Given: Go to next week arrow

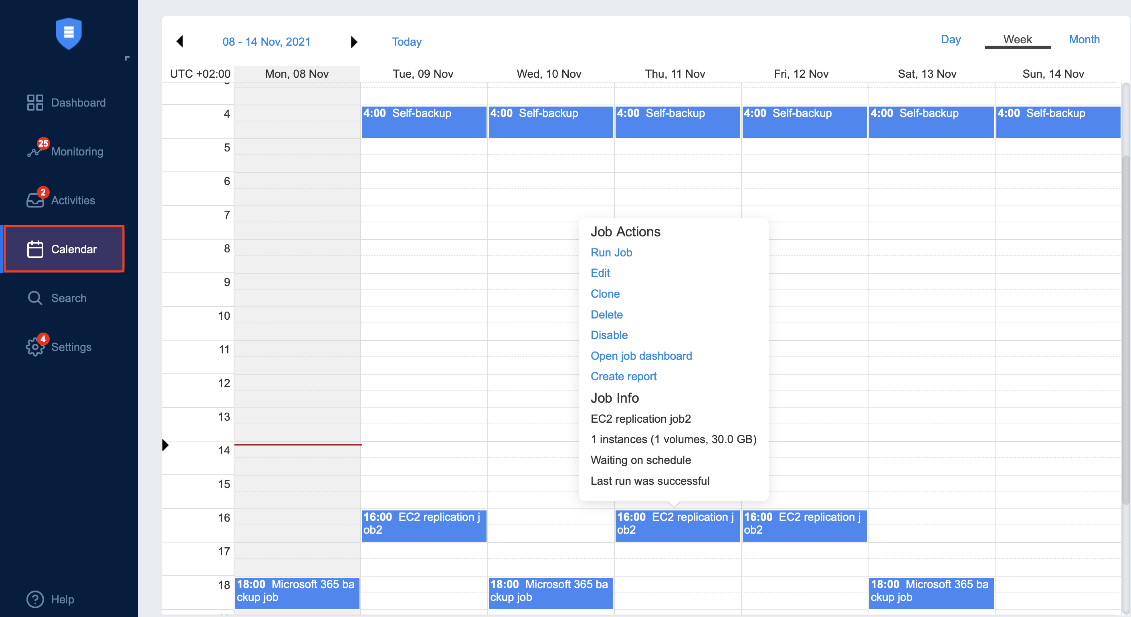Looking at the screenshot, I should (354, 42).
